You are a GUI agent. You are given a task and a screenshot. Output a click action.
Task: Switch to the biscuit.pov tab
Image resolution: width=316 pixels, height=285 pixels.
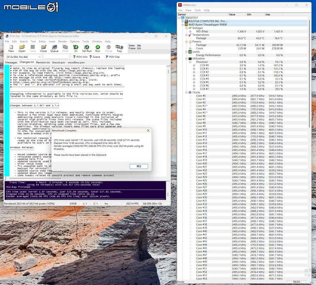point(59,62)
